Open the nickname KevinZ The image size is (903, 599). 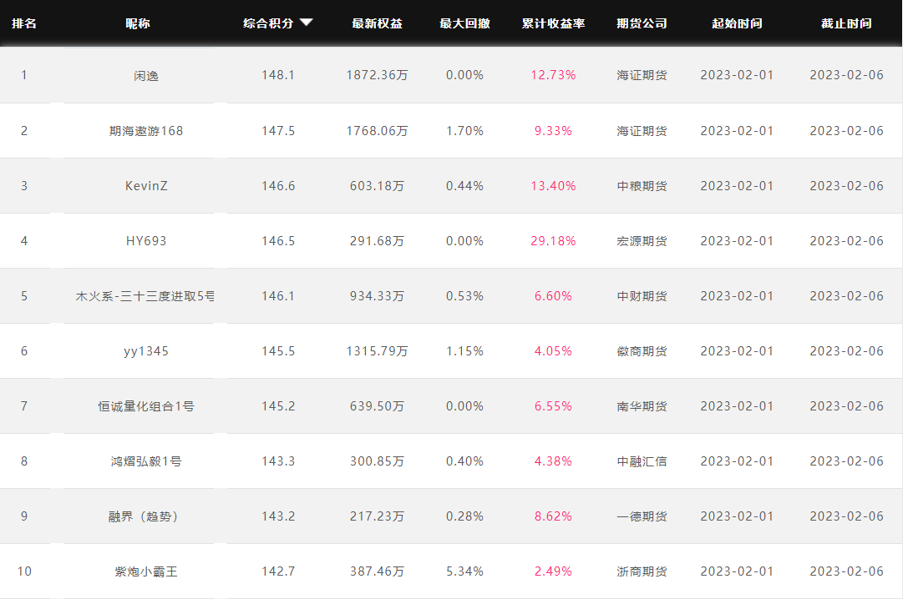[x=146, y=186]
